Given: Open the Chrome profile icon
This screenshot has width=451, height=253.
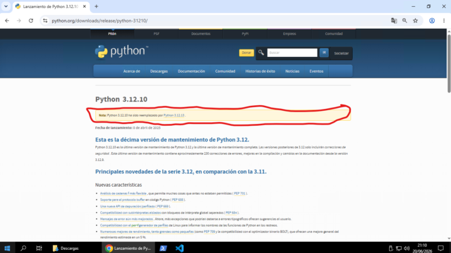Looking at the screenshot, I should point(432,21).
